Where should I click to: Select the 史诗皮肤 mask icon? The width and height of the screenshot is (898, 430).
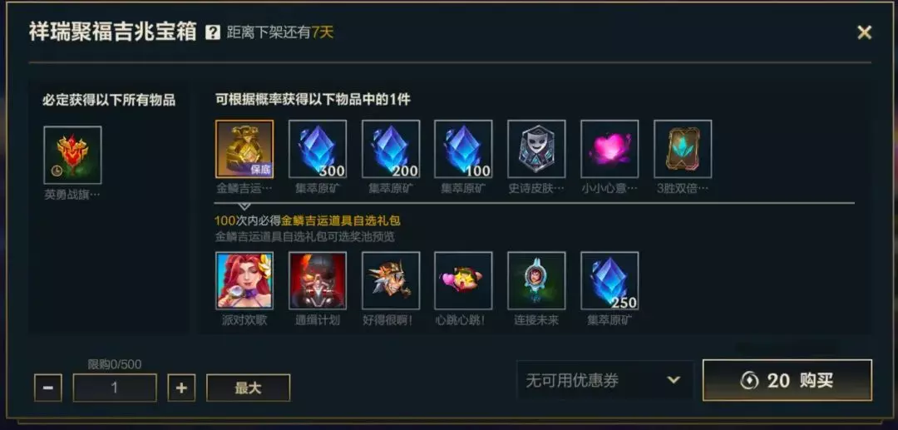coord(536,149)
